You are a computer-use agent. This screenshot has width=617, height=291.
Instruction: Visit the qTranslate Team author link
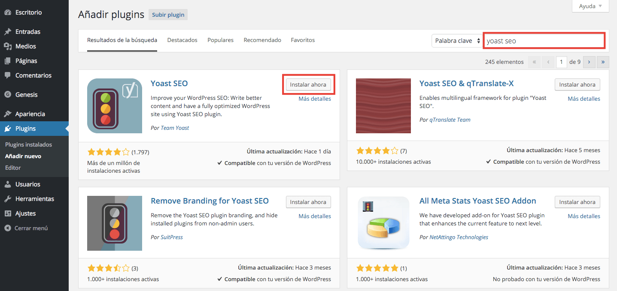pyautogui.click(x=450, y=120)
